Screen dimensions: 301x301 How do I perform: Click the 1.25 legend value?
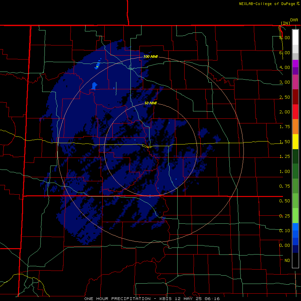[x=285, y=157]
